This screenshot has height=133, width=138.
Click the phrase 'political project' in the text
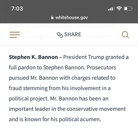click(x=29, y=99)
